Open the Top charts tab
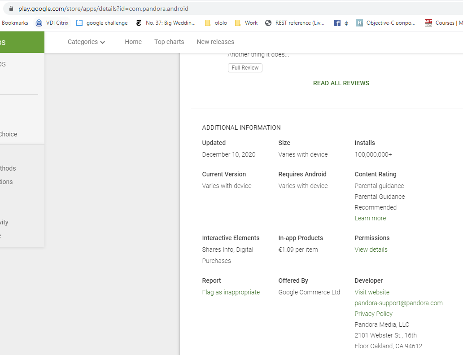The width and height of the screenshot is (463, 355). click(169, 42)
